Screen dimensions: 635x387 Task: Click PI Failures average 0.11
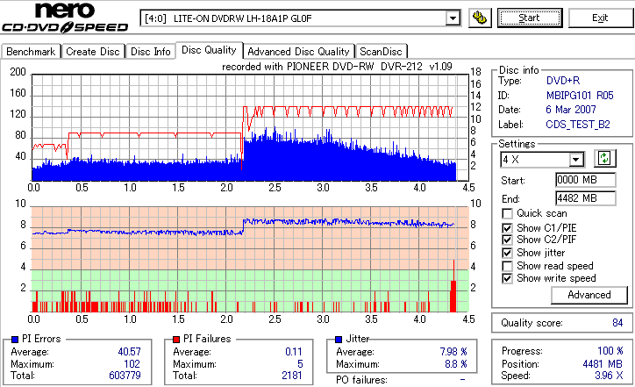click(294, 352)
